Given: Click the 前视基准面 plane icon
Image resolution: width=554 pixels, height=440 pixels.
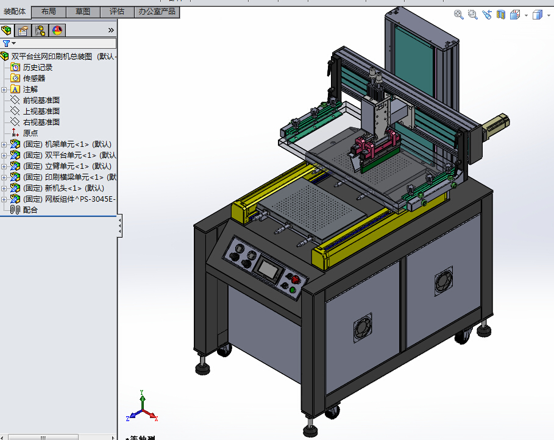Looking at the screenshot, I should click(x=15, y=100).
